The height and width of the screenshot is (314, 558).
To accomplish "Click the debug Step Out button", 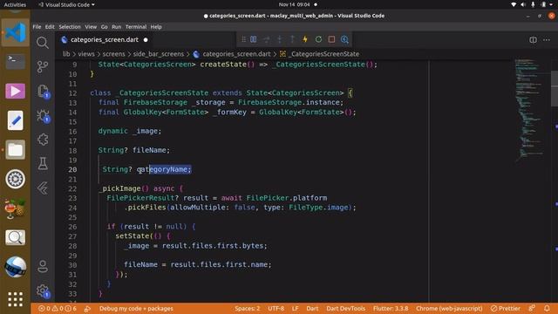I will click(x=292, y=39).
